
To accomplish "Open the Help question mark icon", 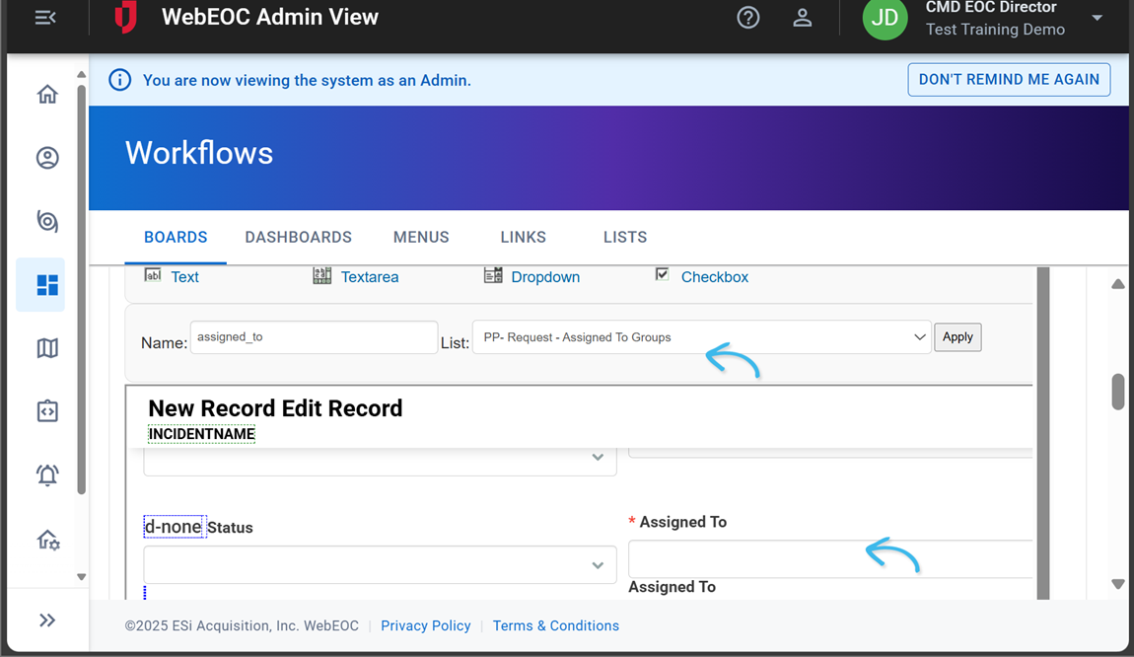I will click(747, 17).
